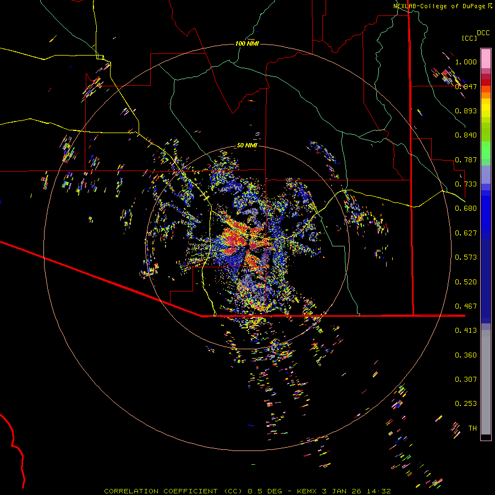Click the 14:32 timestamp
The width and height of the screenshot is (495, 495).
point(379,491)
